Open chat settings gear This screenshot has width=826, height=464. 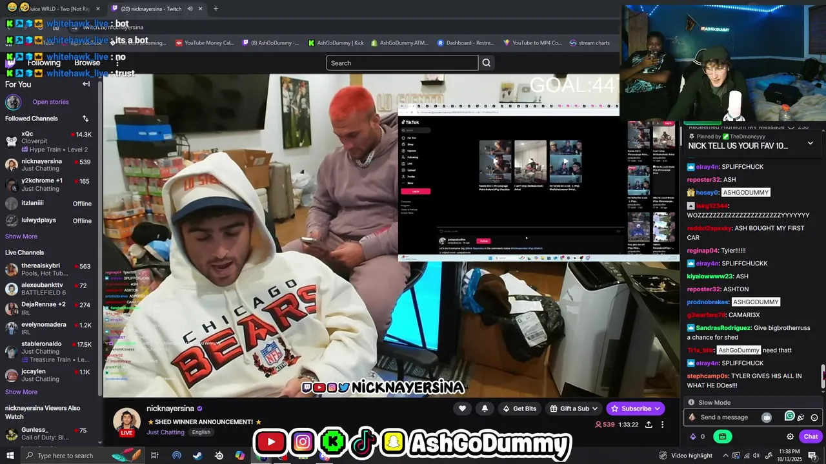point(790,436)
